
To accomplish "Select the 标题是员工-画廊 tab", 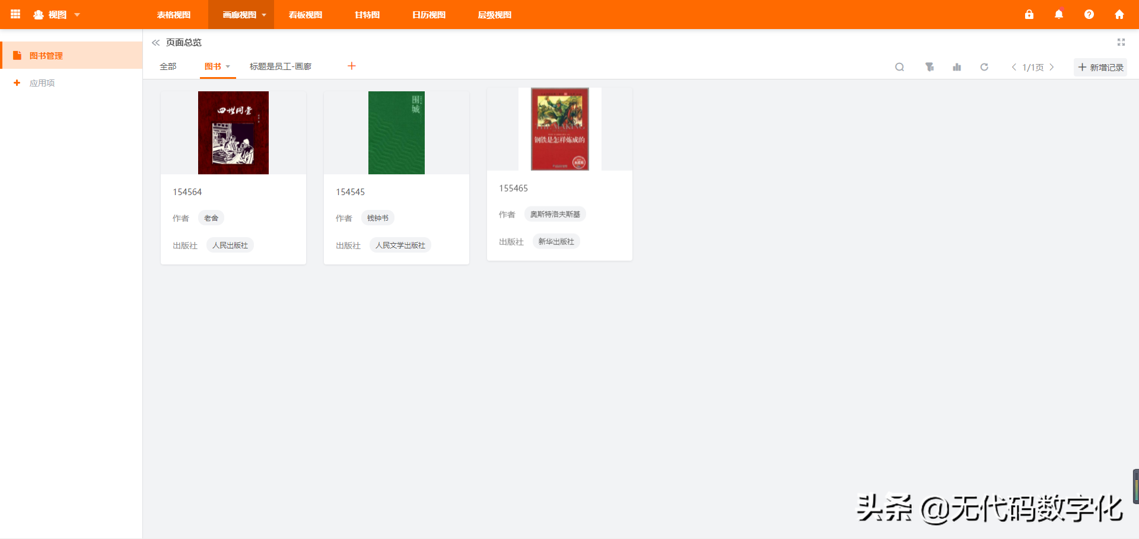I will 281,66.
